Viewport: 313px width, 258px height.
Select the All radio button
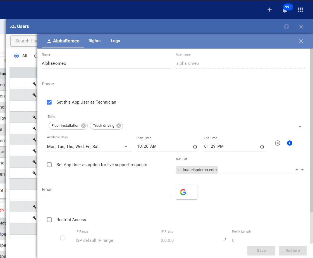pyautogui.click(x=16, y=56)
